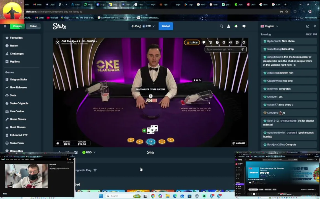Viewport: 320px width, 199px height.
Task: Open a new browser tab
Action: pos(285,4)
